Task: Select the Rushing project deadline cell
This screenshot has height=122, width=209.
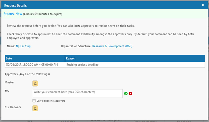Action: click(135, 65)
